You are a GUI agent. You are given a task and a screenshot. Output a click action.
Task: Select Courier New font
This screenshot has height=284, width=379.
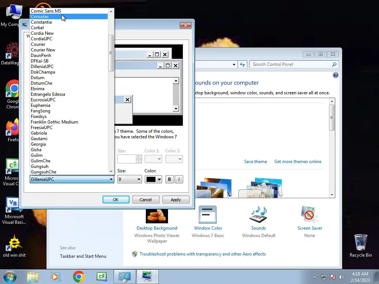pos(68,50)
